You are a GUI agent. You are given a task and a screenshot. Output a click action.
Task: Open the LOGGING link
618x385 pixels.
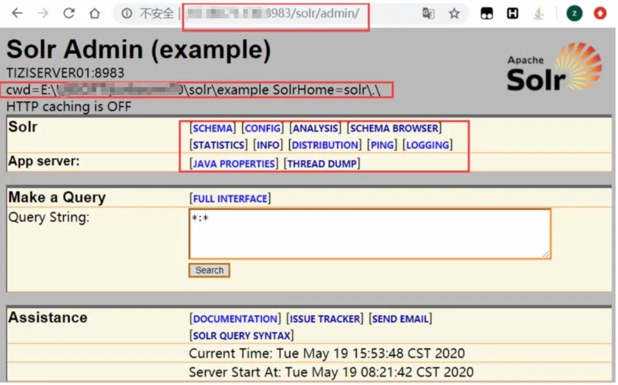pyautogui.click(x=428, y=145)
